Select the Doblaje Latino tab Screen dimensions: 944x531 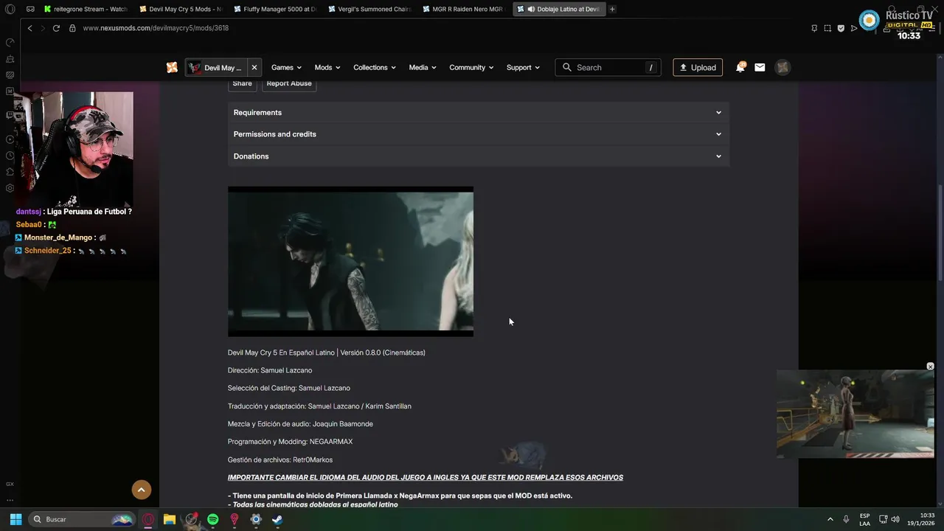click(558, 9)
